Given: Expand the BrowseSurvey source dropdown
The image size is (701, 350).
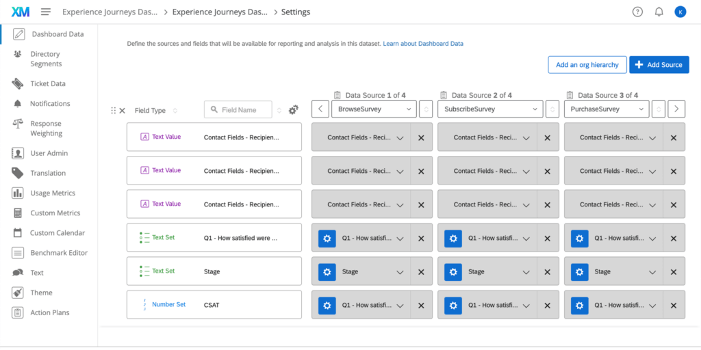Looking at the screenshot, I should (374, 109).
